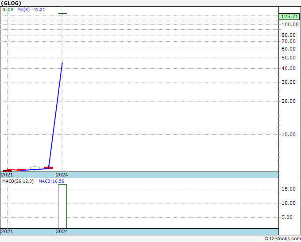Click the 15.00 MACD axis label

point(290,189)
